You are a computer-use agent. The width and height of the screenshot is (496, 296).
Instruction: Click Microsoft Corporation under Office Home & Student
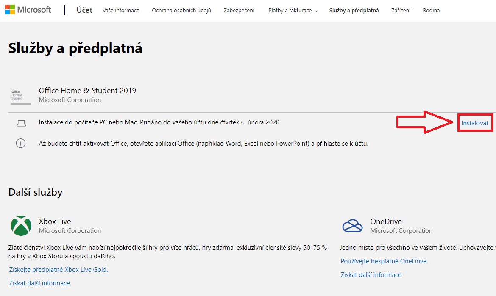click(70, 100)
